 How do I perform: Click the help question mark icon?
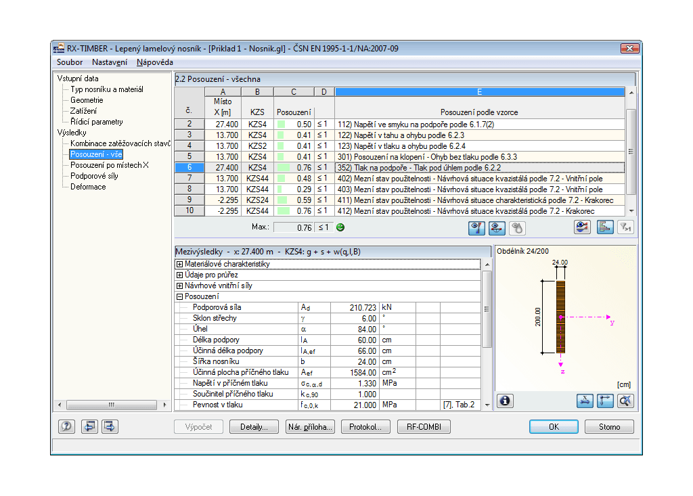point(67,426)
